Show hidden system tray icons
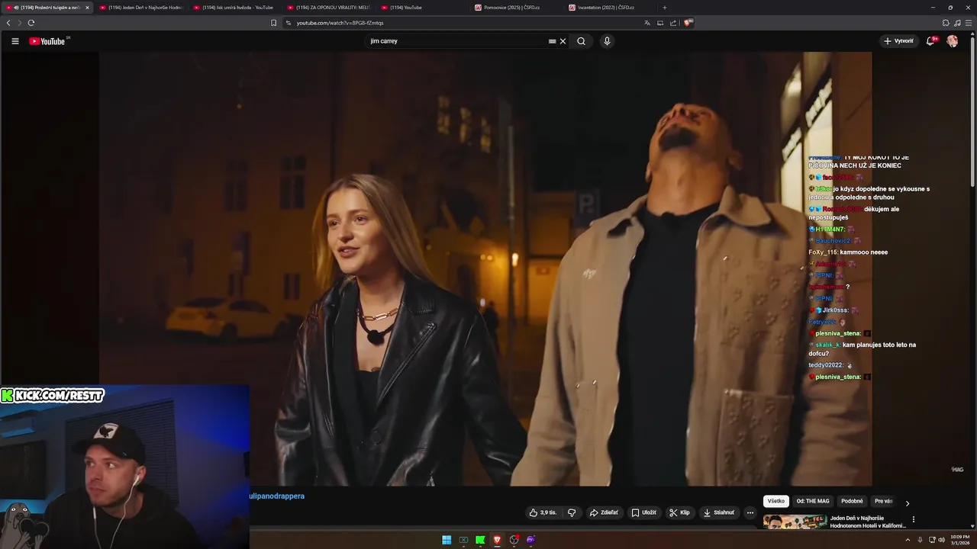Image resolution: width=977 pixels, height=549 pixels. tap(909, 540)
